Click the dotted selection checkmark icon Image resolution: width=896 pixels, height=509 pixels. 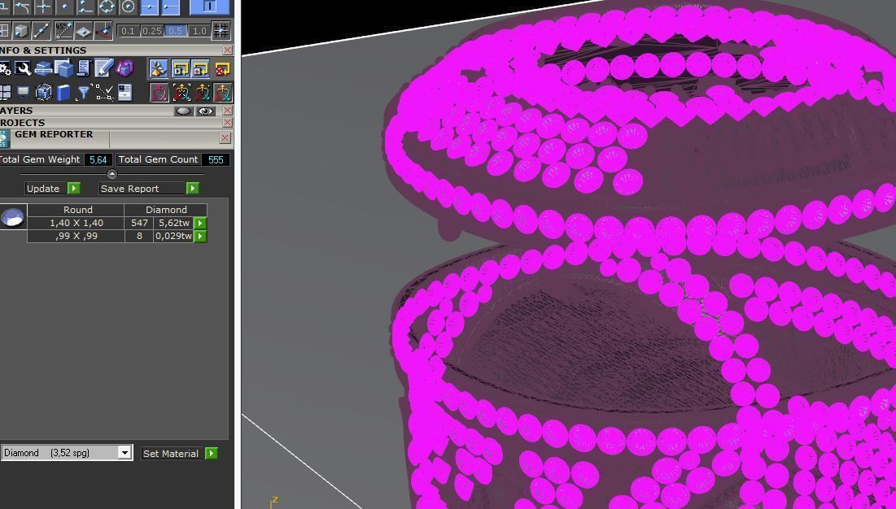(x=104, y=92)
